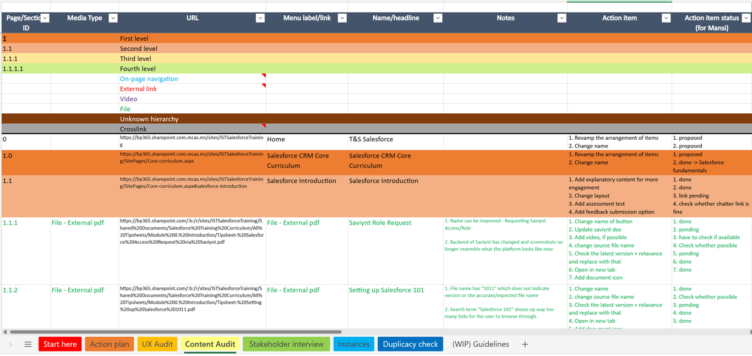Select Media Type cell in row 1.1.2
Image resolution: width=752 pixels, height=356 pixels.
[x=84, y=306]
